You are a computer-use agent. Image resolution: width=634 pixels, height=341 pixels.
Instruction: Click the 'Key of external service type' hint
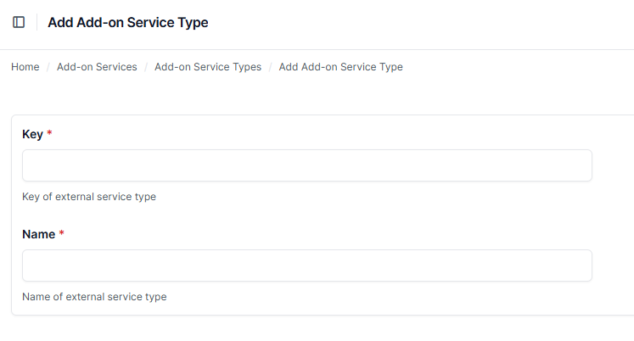[x=89, y=197]
